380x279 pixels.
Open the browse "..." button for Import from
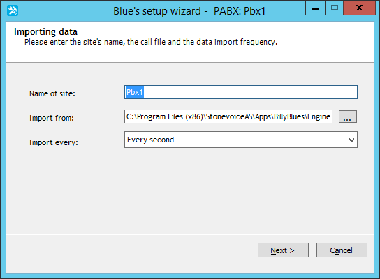[x=348, y=116]
